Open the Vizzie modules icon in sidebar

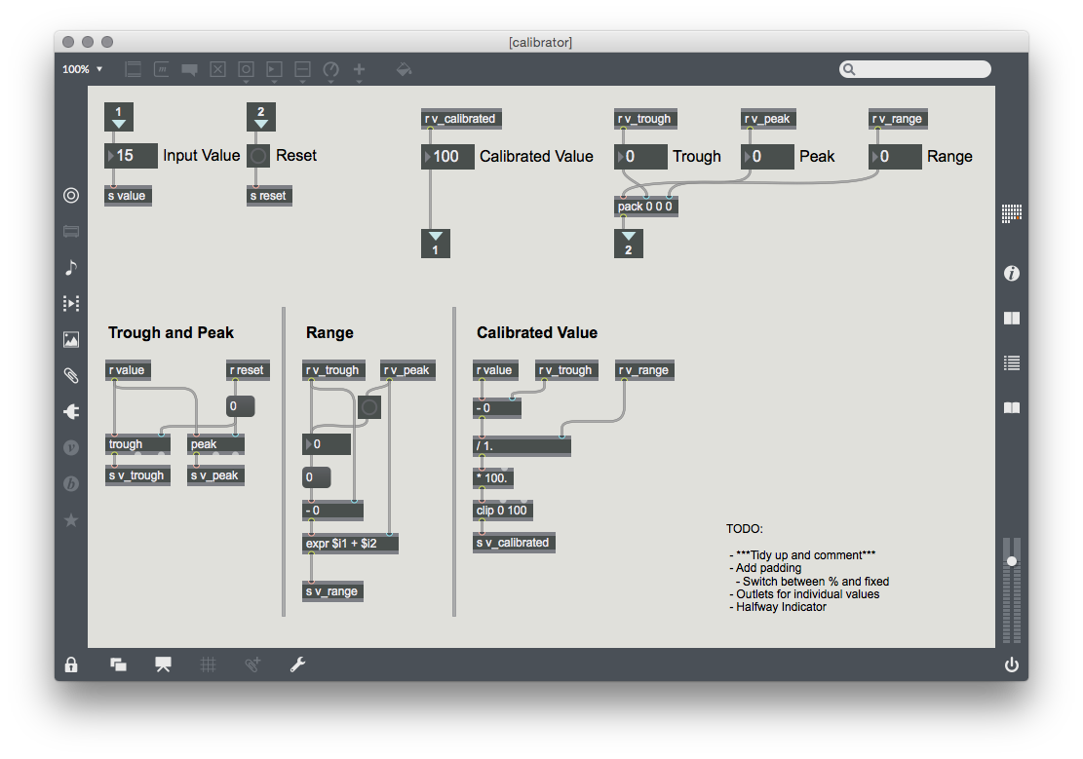[71, 447]
